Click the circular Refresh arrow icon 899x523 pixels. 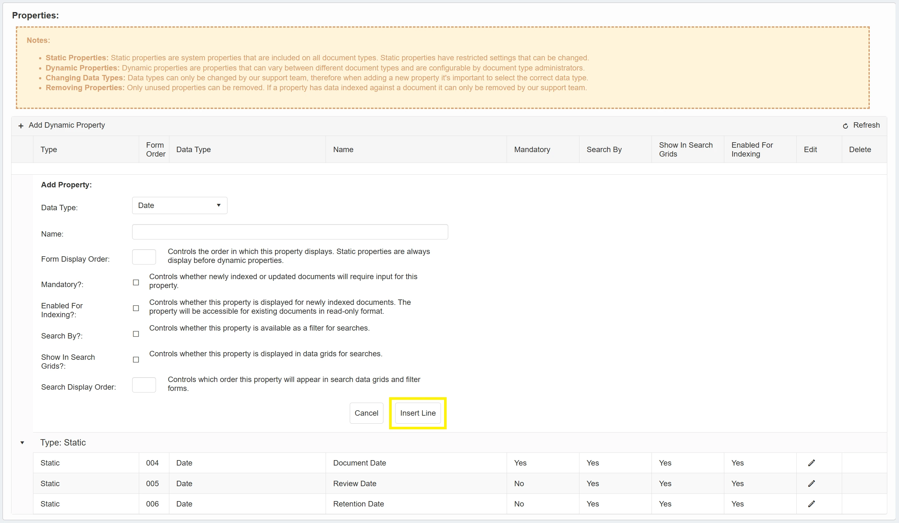[846, 125]
